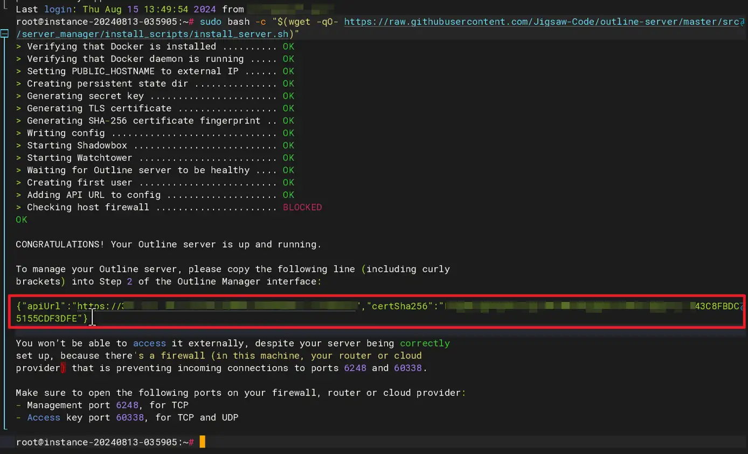Viewport: 748px width, 454px height.
Task: Click the "apiUrl" key in the JSON line
Action: 44,307
